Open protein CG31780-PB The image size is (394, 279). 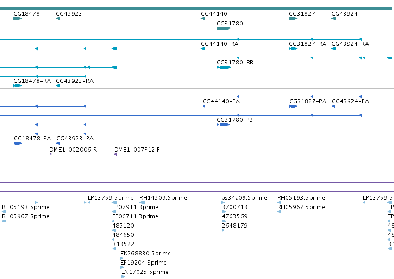(x=234, y=120)
